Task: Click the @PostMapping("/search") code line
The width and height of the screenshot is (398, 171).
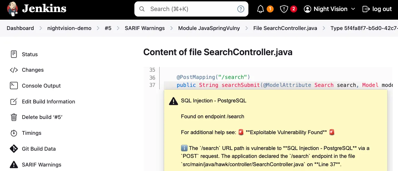Action: [x=214, y=77]
